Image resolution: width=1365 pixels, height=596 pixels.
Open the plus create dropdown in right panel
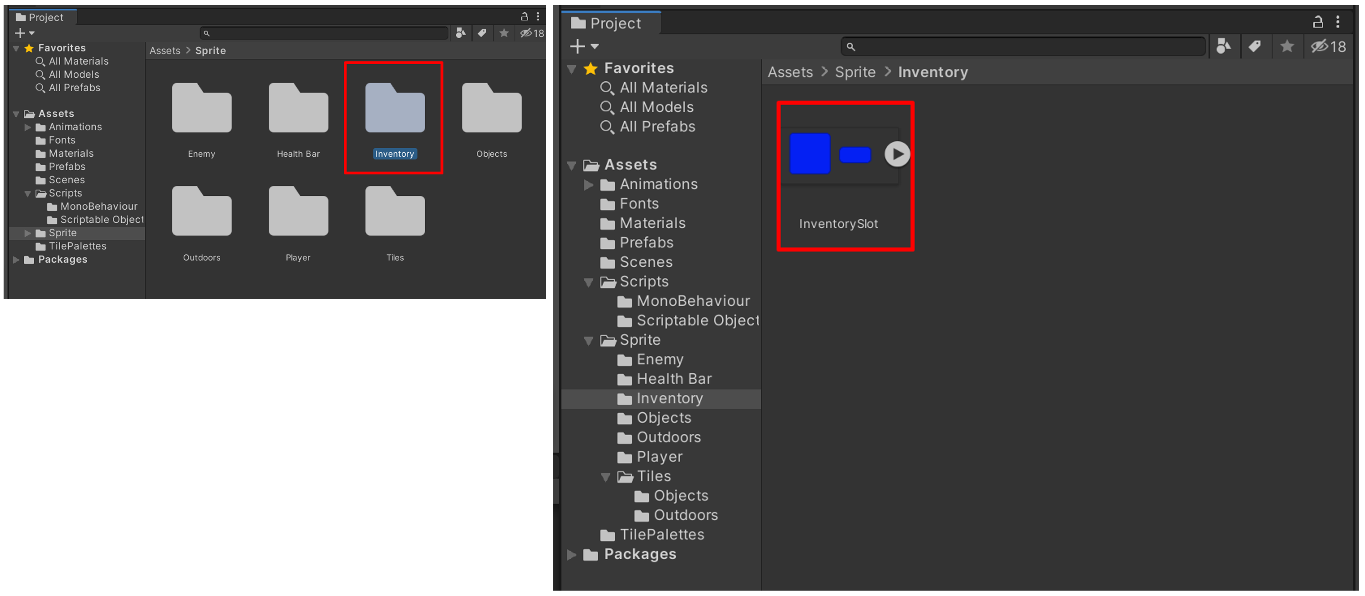coord(583,47)
